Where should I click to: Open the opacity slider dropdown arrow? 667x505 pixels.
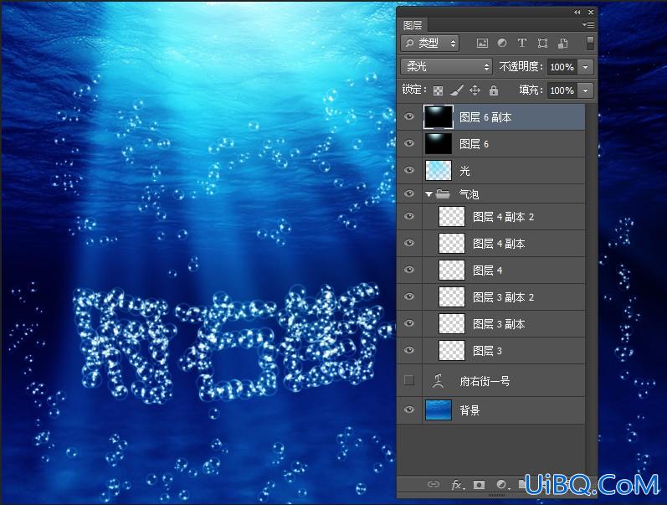pos(586,67)
